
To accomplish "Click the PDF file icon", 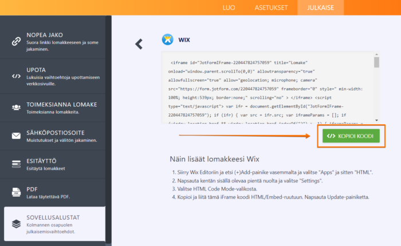I will [16, 192].
